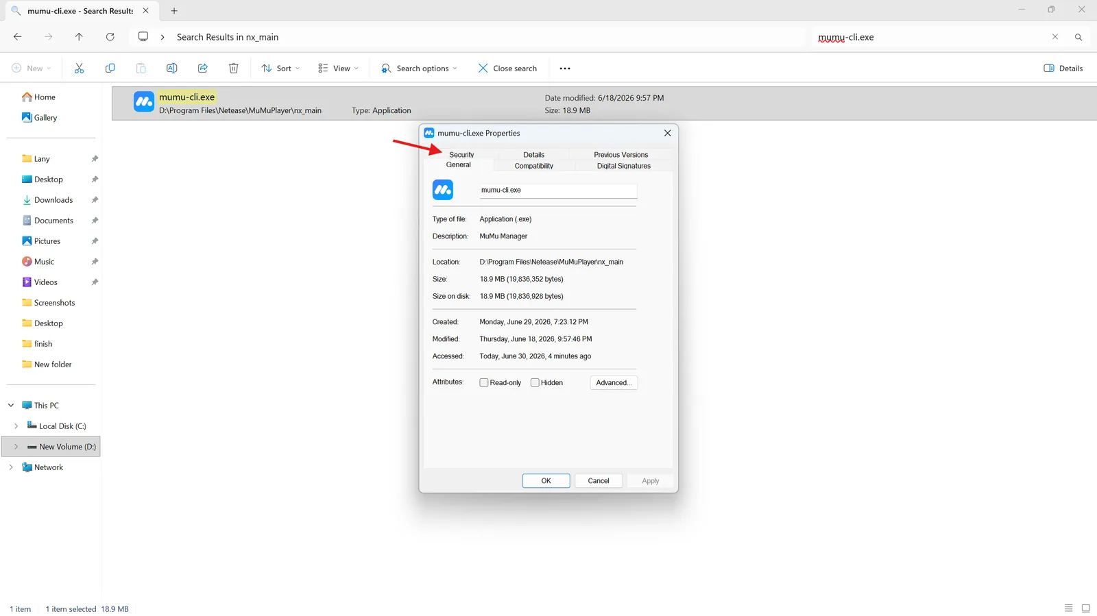Open New folder in the sidebar
Viewport: 1097px width, 616px height.
pyautogui.click(x=47, y=365)
